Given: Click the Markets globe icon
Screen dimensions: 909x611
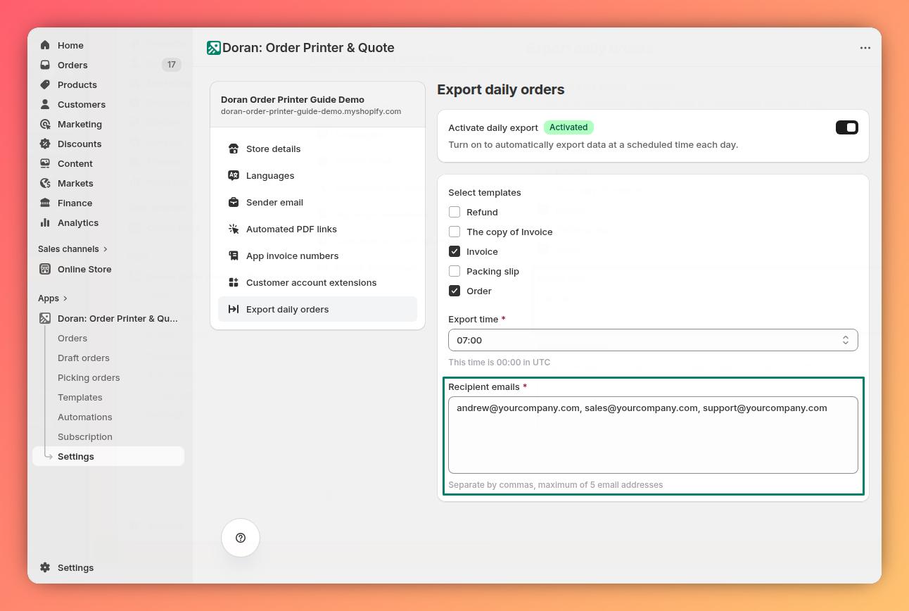Looking at the screenshot, I should [x=45, y=183].
